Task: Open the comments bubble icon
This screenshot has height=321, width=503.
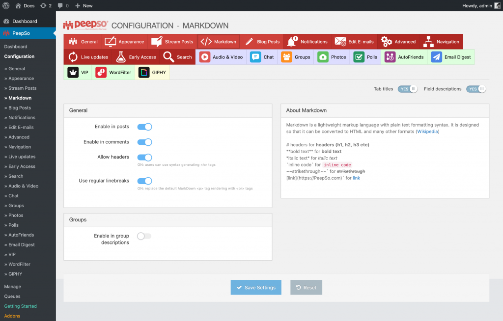Action: pyautogui.click(x=60, y=5)
